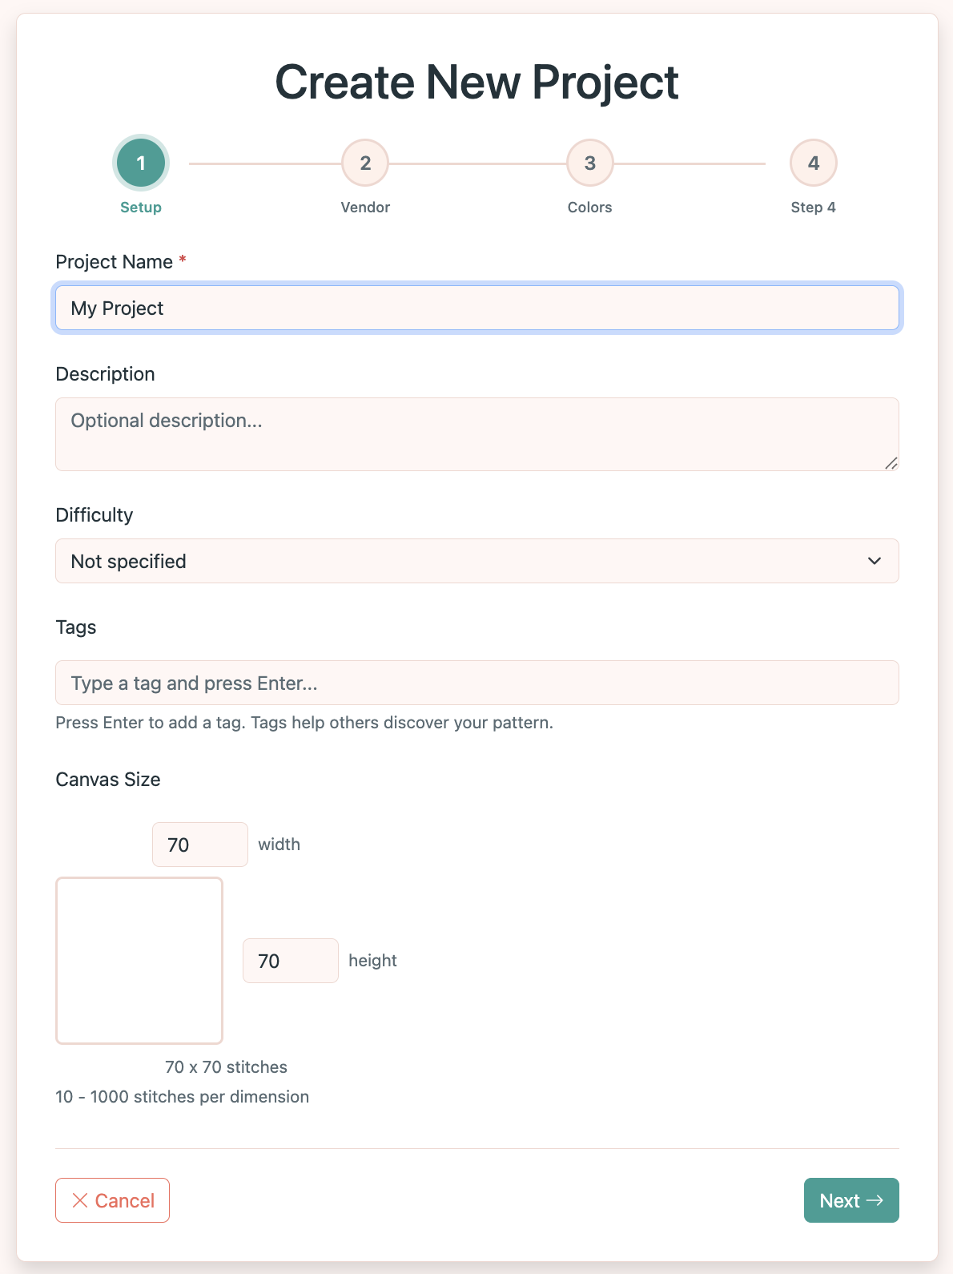The width and height of the screenshot is (953, 1274).
Task: Click the dropdown chevron on Difficulty
Action: click(x=874, y=561)
